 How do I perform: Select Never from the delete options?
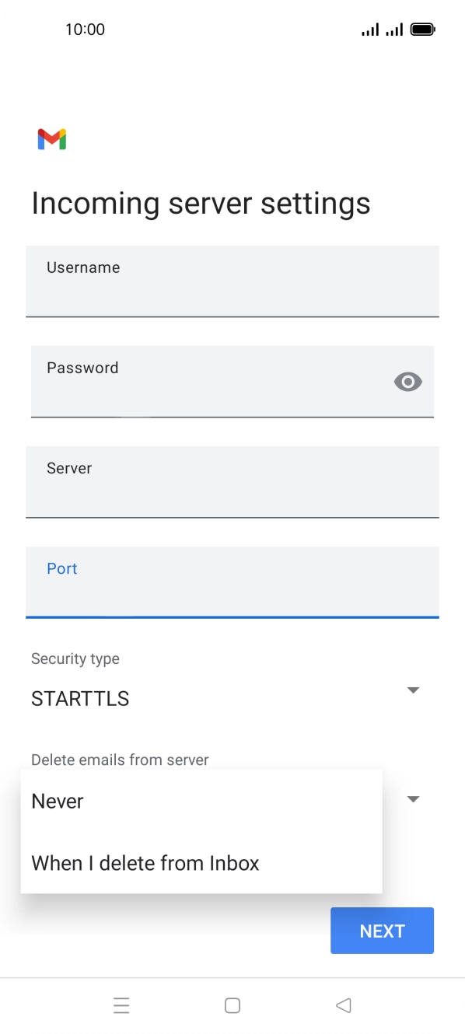click(x=57, y=801)
